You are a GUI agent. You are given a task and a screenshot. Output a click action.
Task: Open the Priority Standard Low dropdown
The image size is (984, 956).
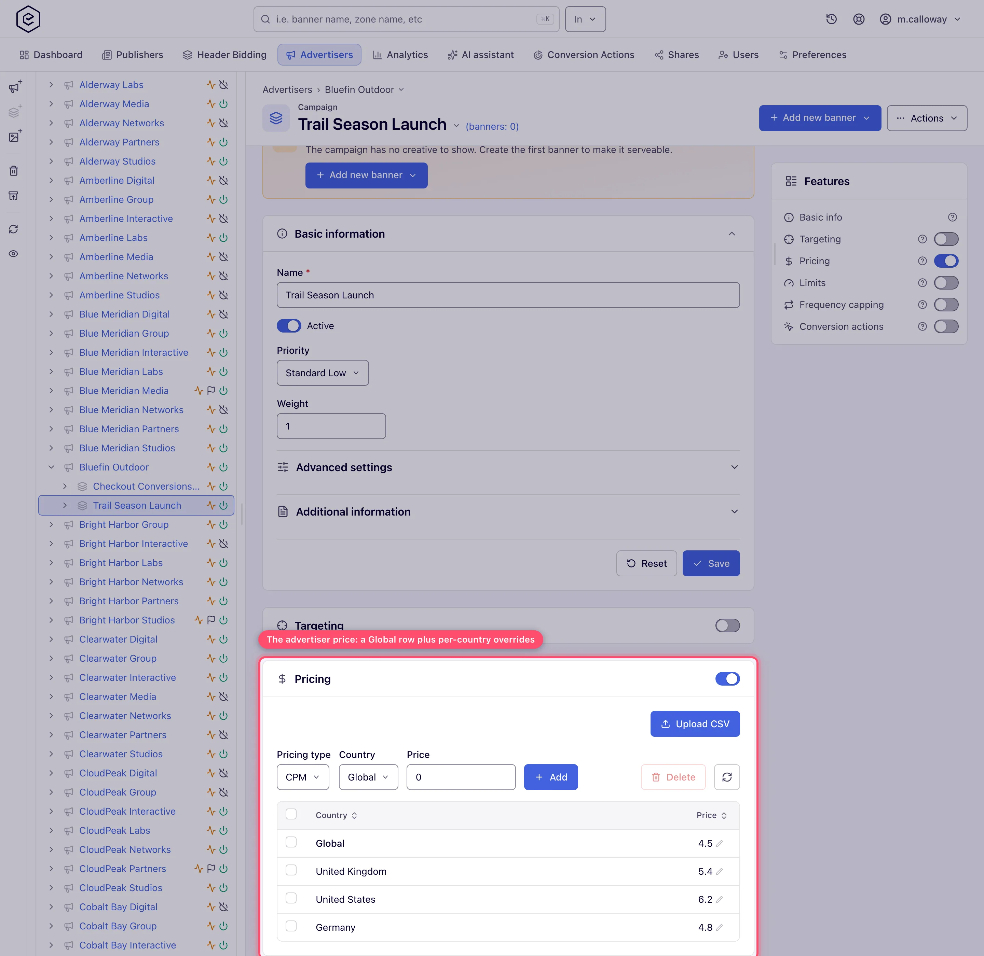pyautogui.click(x=323, y=373)
